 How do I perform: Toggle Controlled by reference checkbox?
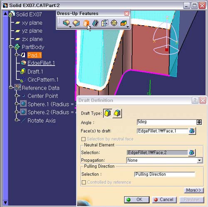click(x=84, y=182)
